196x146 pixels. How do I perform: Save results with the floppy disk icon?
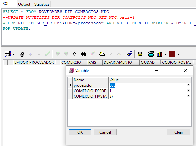tap(140, 54)
